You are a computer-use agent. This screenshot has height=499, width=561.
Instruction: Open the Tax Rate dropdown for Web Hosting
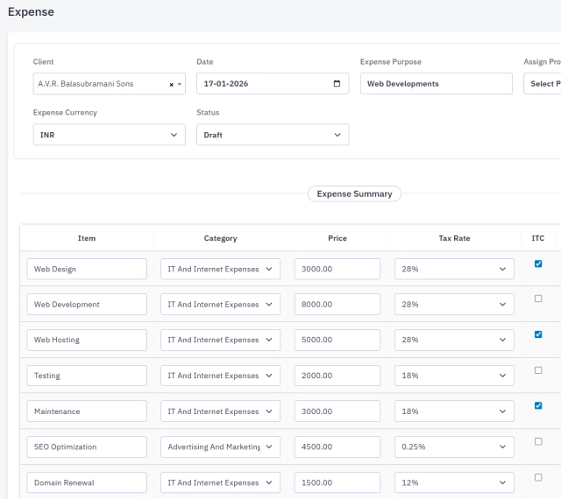pos(454,340)
